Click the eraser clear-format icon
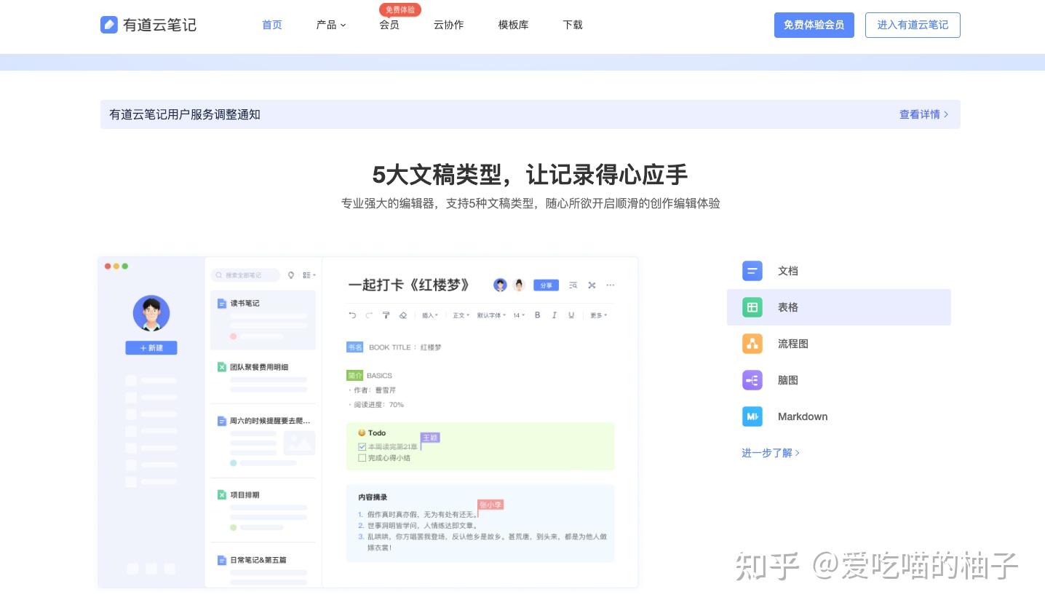 coord(403,315)
